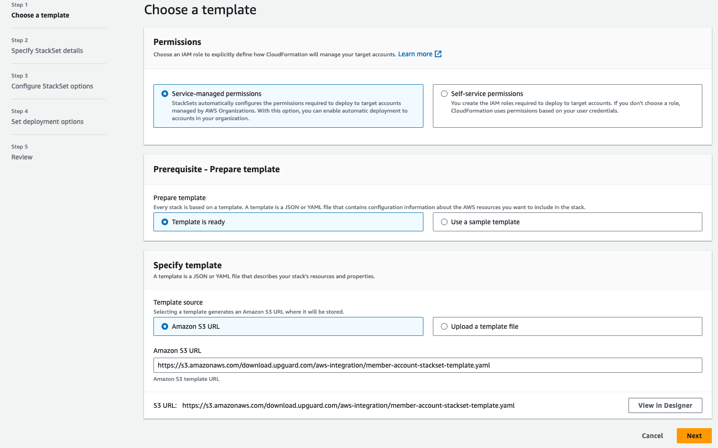Select Amazon S3 URL as template source
This screenshot has height=448, width=718.
(165, 326)
